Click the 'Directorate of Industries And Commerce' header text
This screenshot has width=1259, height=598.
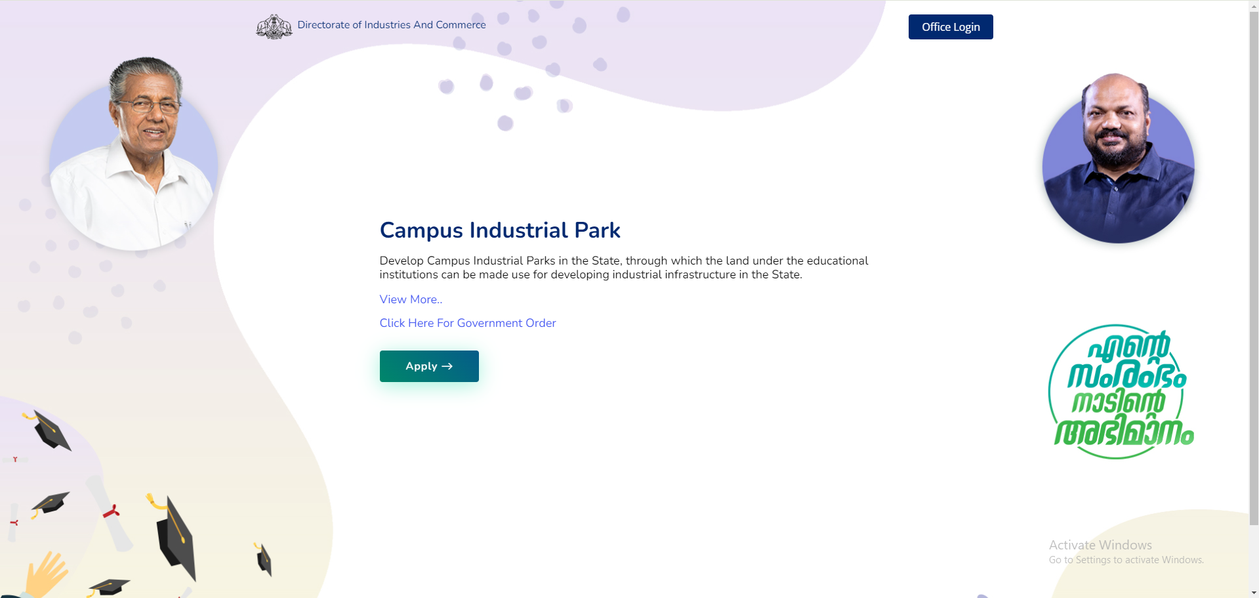(392, 25)
